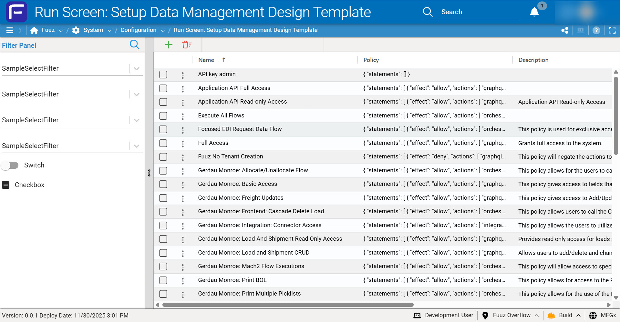Click the red delete selected rows icon
This screenshot has height=322, width=620.
click(x=187, y=45)
